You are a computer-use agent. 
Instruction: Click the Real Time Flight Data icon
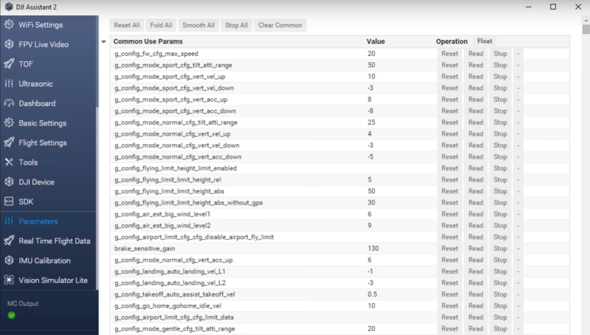(x=9, y=241)
